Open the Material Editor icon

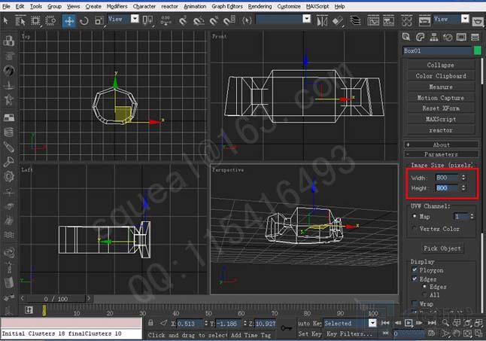point(406,21)
